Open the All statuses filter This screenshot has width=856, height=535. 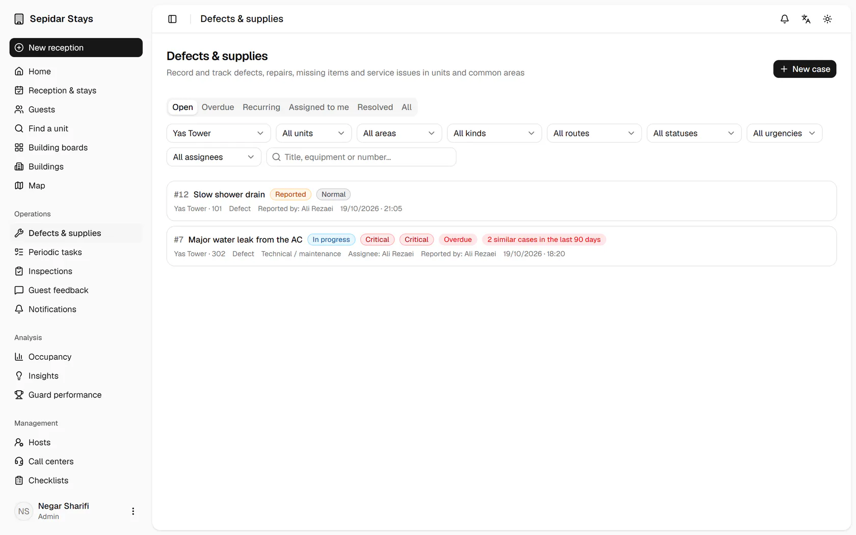click(x=694, y=133)
